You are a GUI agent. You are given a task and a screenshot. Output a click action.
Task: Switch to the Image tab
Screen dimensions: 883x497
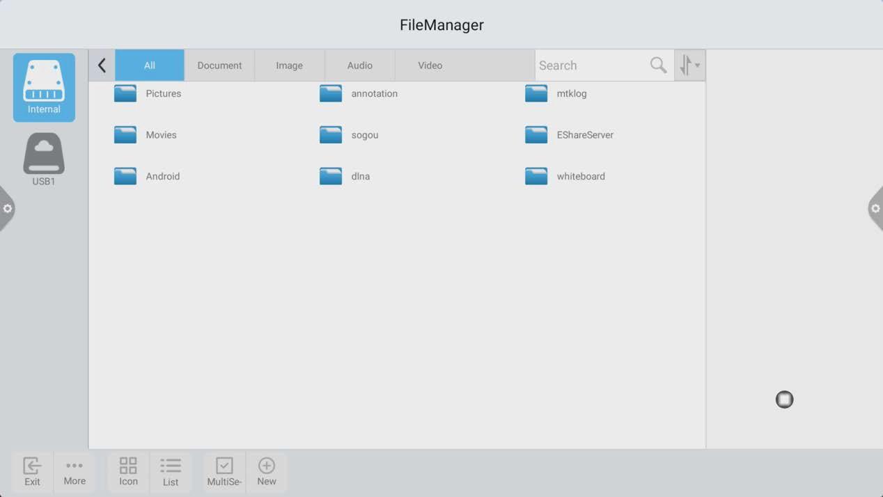(x=289, y=65)
